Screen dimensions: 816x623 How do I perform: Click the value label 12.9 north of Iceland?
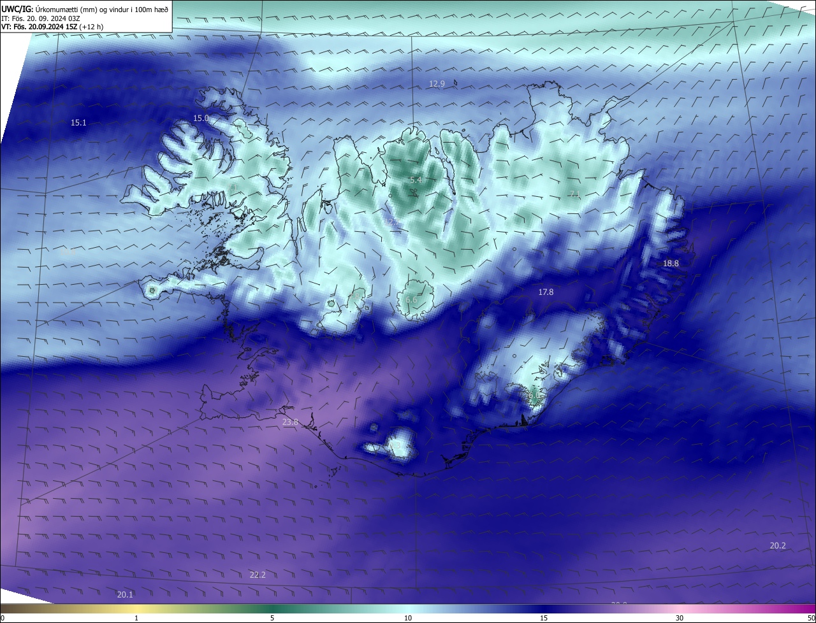[437, 83]
